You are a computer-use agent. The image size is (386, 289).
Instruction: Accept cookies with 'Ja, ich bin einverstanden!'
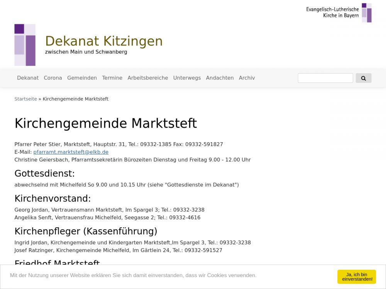coord(357,277)
